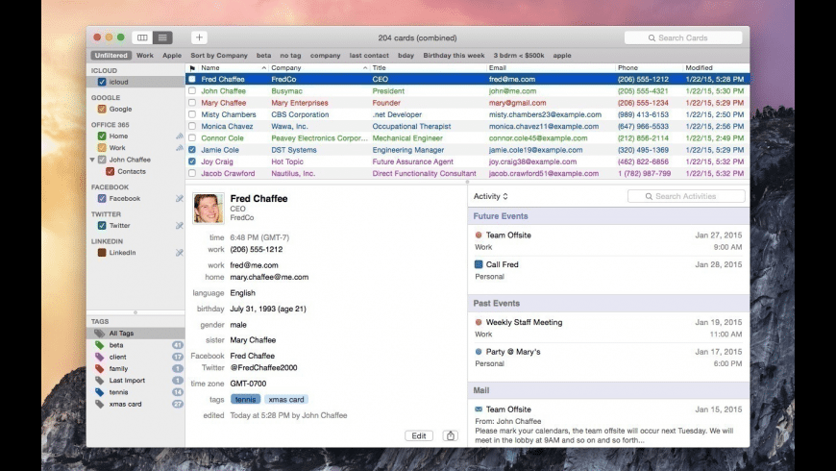
Task: Toggle the Facebook account checkbox
Action: coord(102,198)
